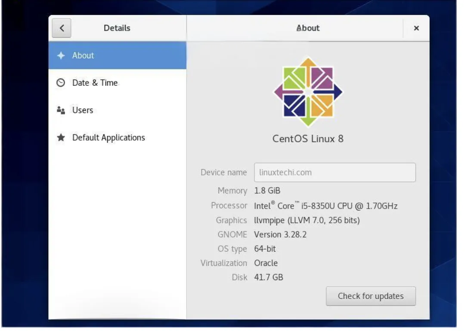This screenshot has height=331, width=465.
Task: Click the OS type value '64-bit'
Action: 265,249
